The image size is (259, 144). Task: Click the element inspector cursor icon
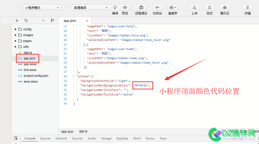pyautogui.click(x=16, y=138)
